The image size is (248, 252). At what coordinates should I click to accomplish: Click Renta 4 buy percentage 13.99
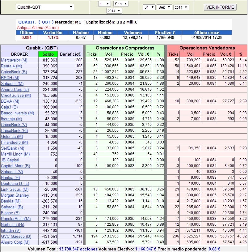(159, 66)
